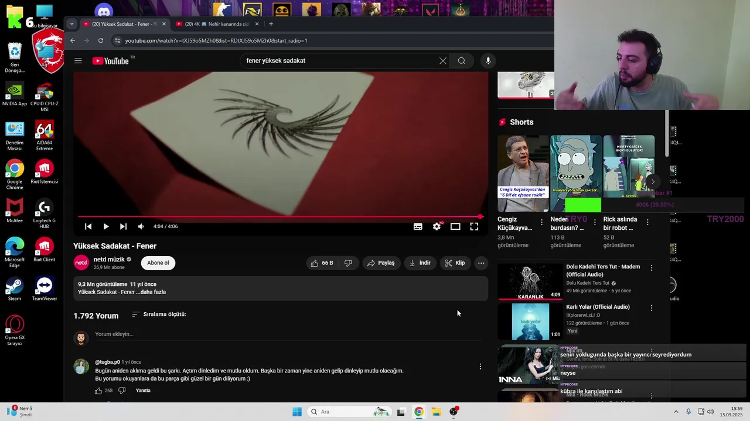This screenshot has height=421, width=750.
Task: Open the @tugba.p0 commenter profile
Action: tap(107, 362)
